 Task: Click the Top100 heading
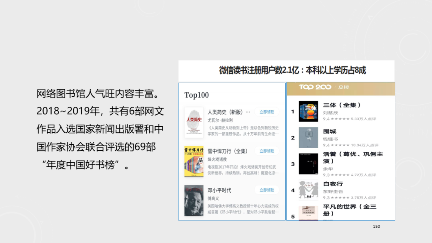tap(196, 95)
